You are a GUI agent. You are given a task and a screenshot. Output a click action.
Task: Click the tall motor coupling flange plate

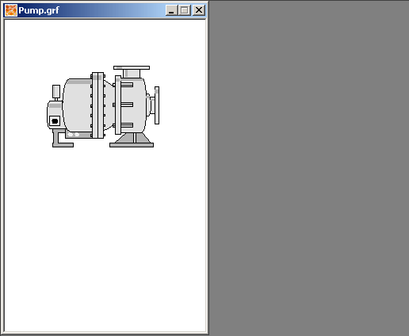[97, 105]
